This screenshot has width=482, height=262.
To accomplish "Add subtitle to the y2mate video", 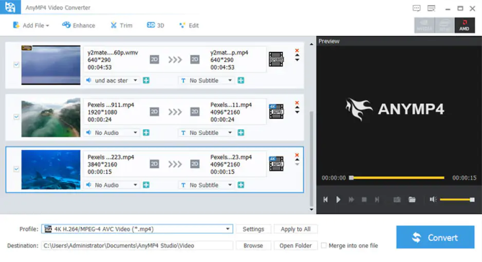I will [240, 80].
